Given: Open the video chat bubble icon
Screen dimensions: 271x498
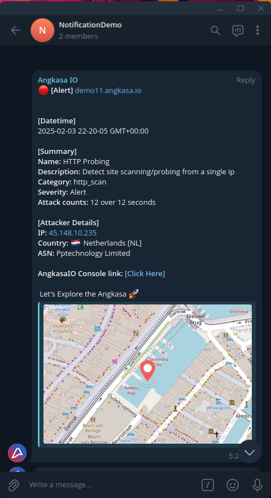Looking at the screenshot, I should [237, 30].
